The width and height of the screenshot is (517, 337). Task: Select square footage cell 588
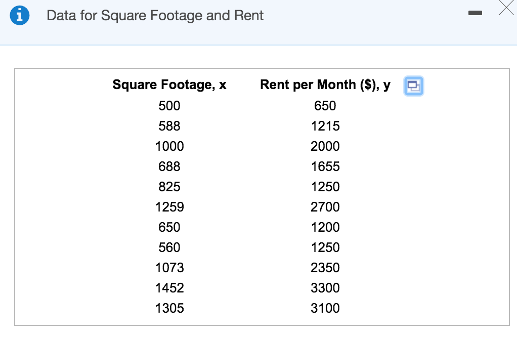pyautogui.click(x=169, y=126)
